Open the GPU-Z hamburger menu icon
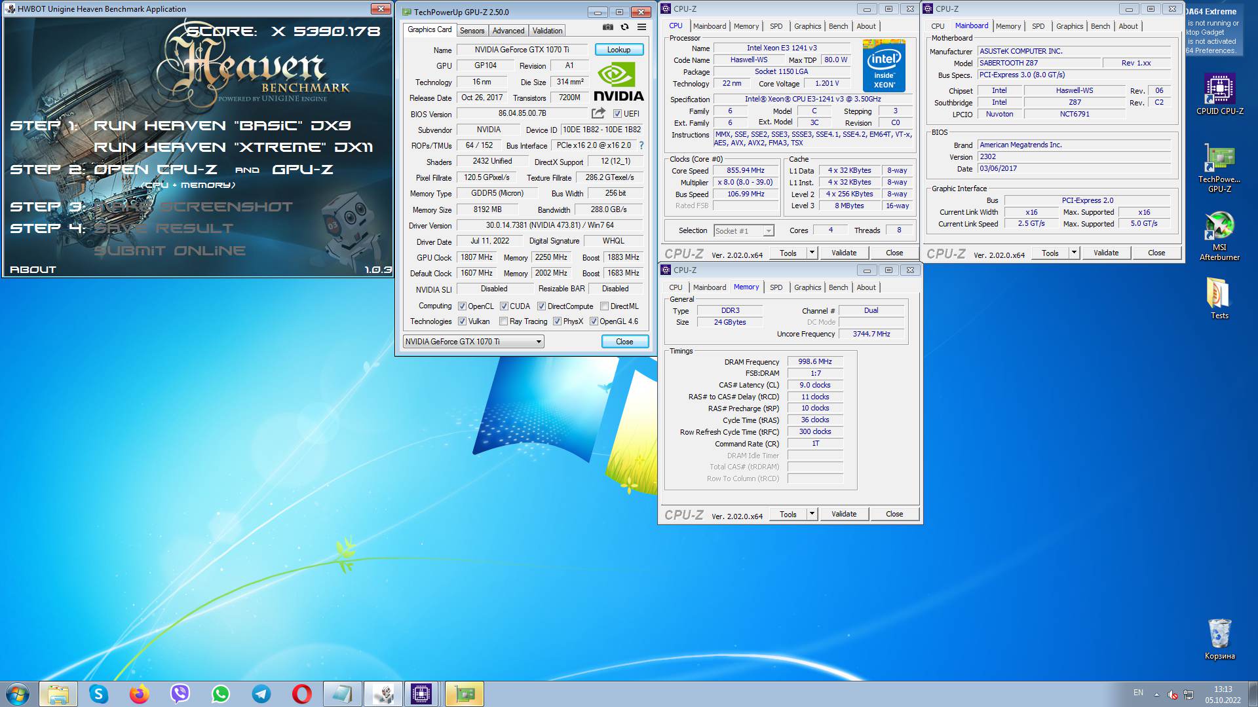This screenshot has width=1258, height=707. click(x=641, y=27)
